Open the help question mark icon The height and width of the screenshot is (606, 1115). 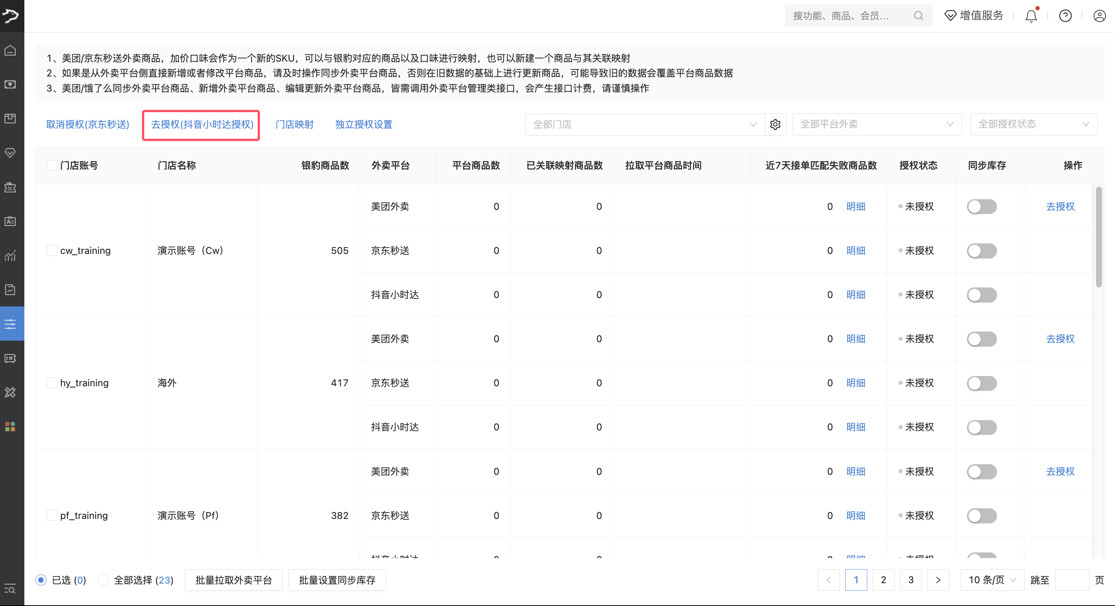(1065, 16)
